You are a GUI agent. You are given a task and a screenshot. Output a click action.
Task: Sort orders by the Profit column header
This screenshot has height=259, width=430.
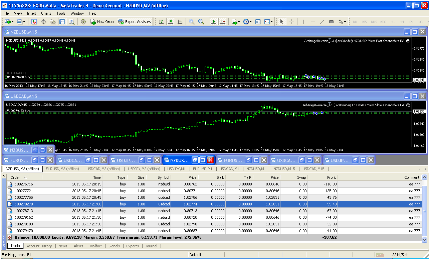(323, 177)
